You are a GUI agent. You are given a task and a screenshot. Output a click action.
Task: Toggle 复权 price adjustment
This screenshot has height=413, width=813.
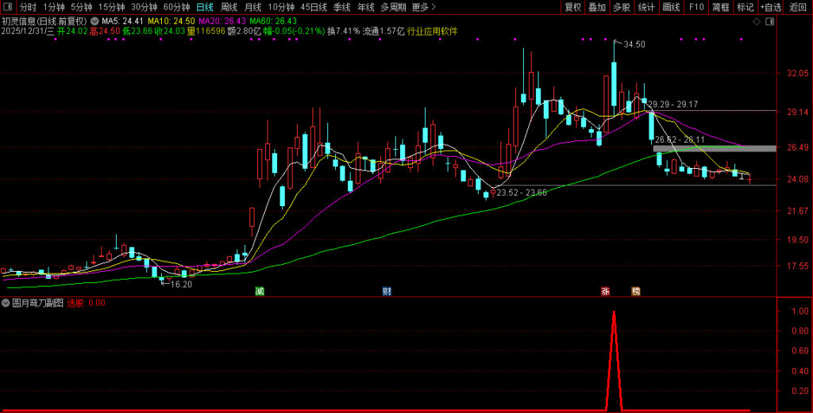tap(572, 7)
